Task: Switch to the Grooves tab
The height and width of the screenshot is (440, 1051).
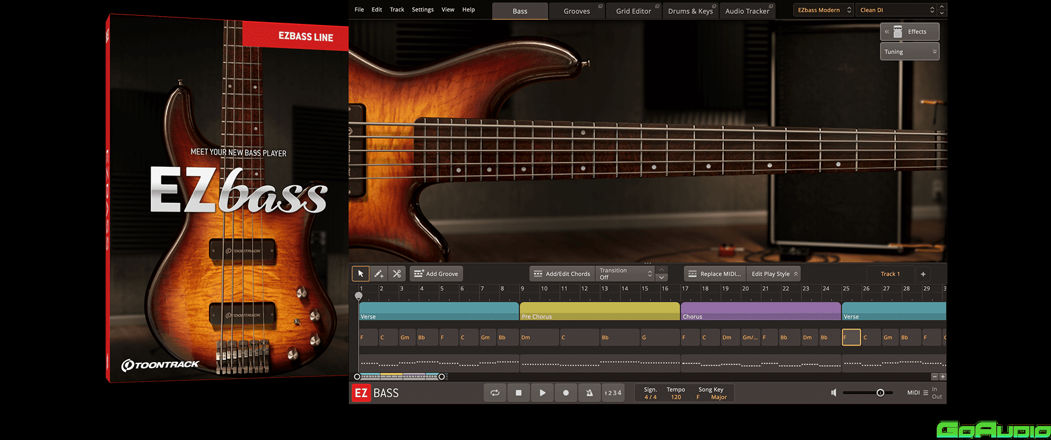Action: pyautogui.click(x=576, y=11)
